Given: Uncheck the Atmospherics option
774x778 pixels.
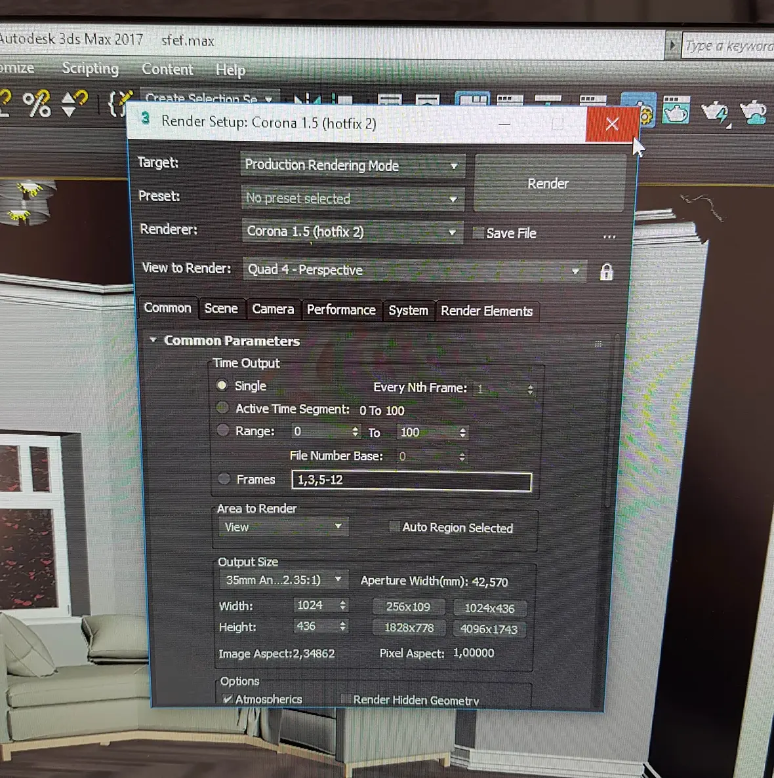Looking at the screenshot, I should (228, 699).
